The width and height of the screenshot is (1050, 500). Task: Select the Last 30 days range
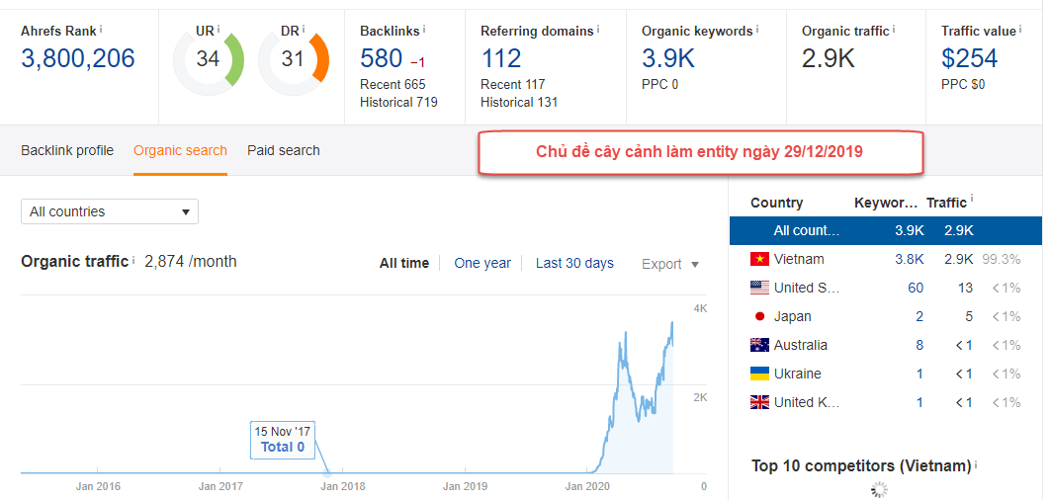pos(574,263)
